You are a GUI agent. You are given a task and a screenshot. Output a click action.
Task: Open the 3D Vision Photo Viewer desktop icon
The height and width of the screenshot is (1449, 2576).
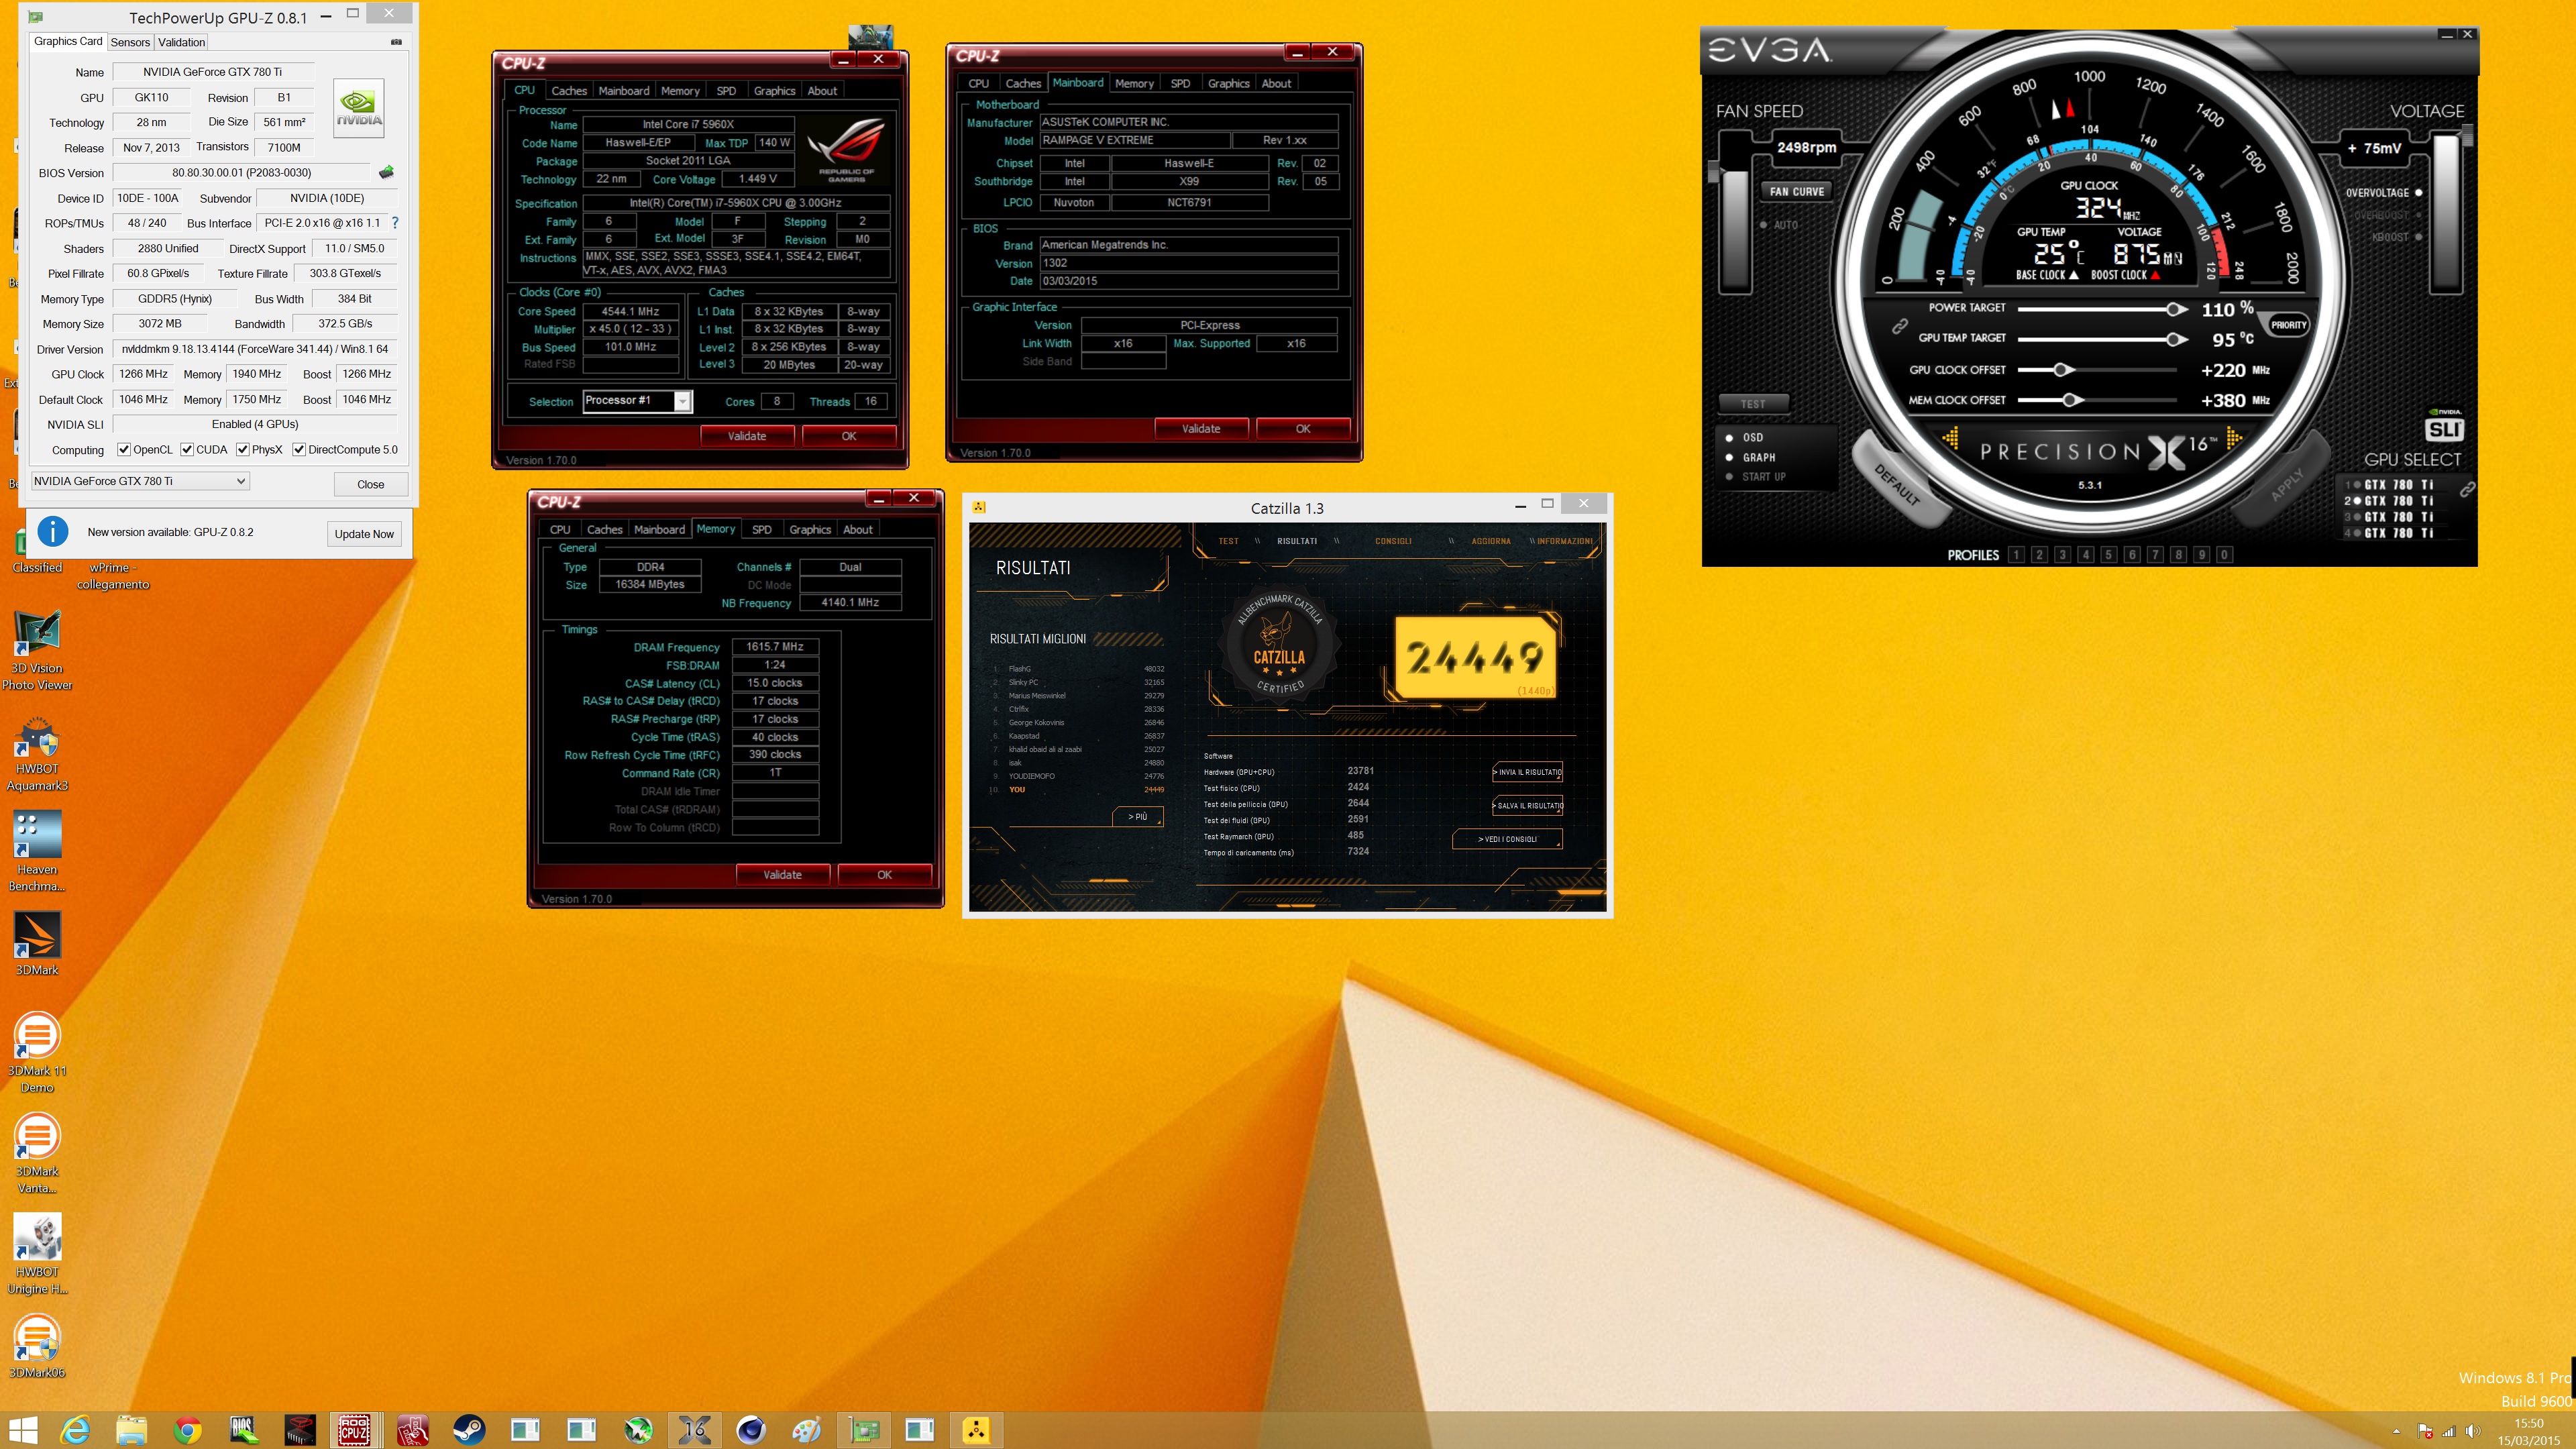pos(37,650)
